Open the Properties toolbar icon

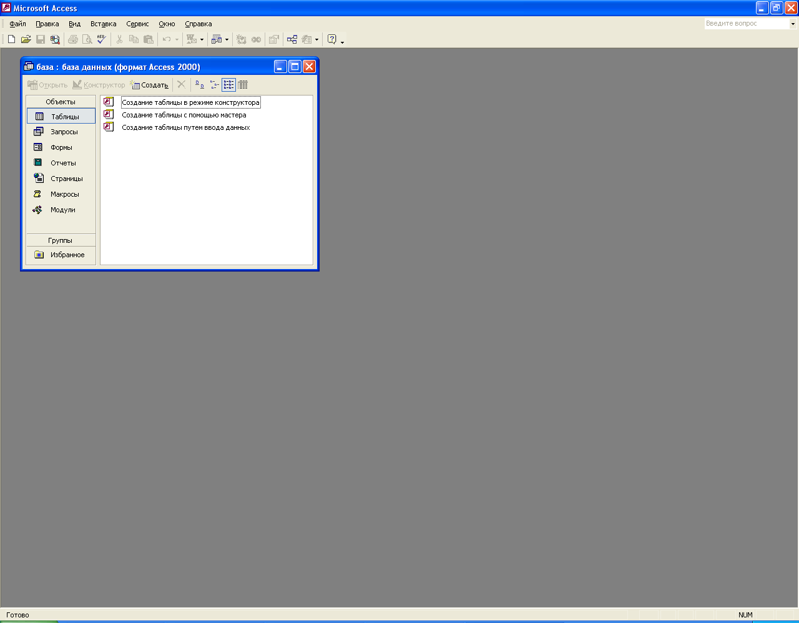(274, 39)
